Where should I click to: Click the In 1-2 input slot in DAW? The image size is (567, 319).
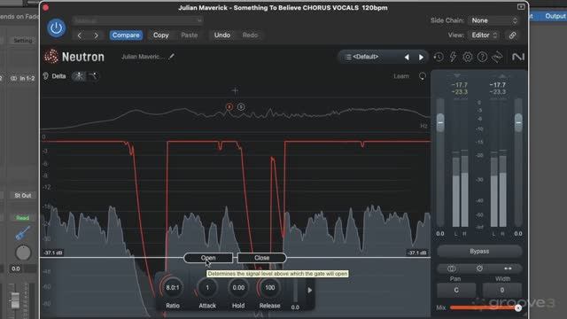pos(22,78)
